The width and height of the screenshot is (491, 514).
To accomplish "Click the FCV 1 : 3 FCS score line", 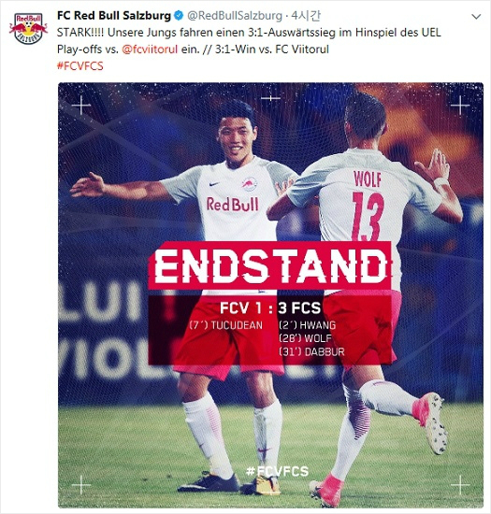I will [270, 307].
